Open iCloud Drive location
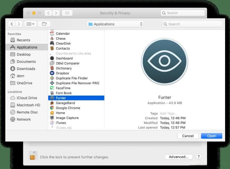The height and width of the screenshot is (169, 230). coord(27,98)
